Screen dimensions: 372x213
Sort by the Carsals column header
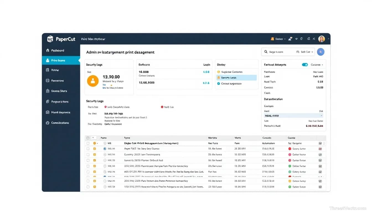tap(267, 138)
